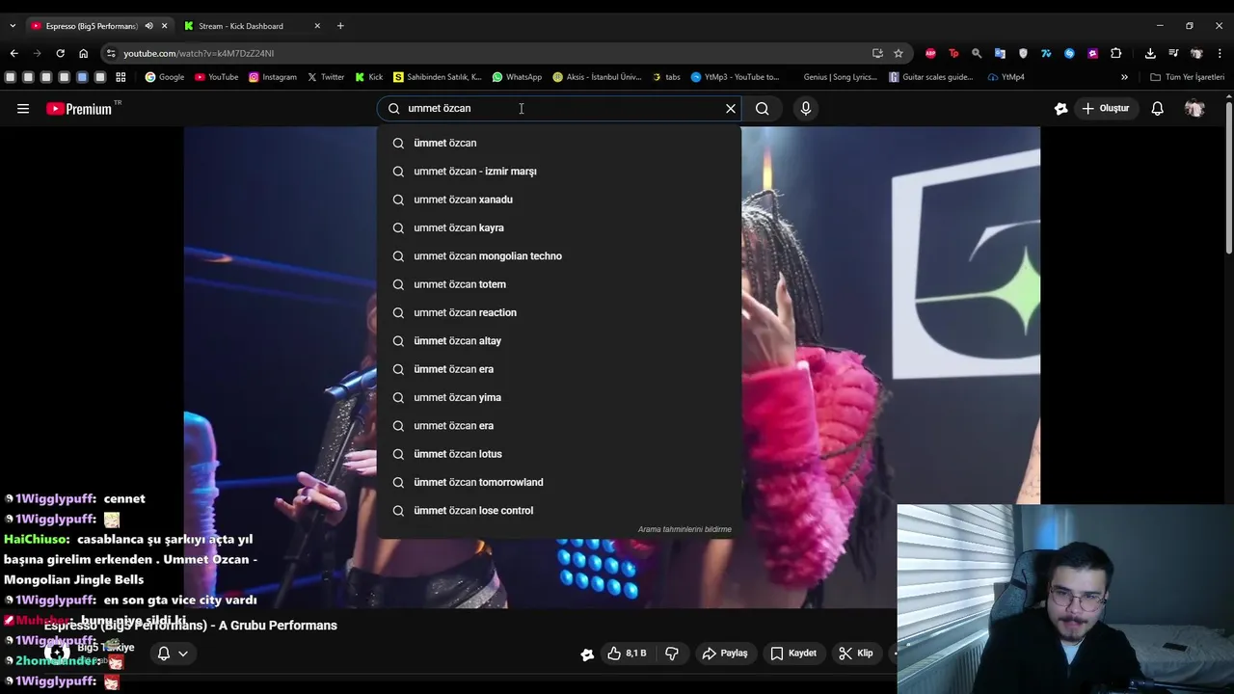
Task: Click inside the YouTube search field
Action: pyautogui.click(x=559, y=109)
